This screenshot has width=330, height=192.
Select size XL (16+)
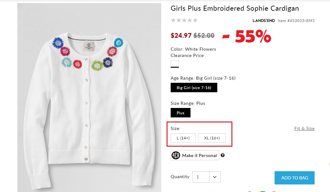[212, 138]
